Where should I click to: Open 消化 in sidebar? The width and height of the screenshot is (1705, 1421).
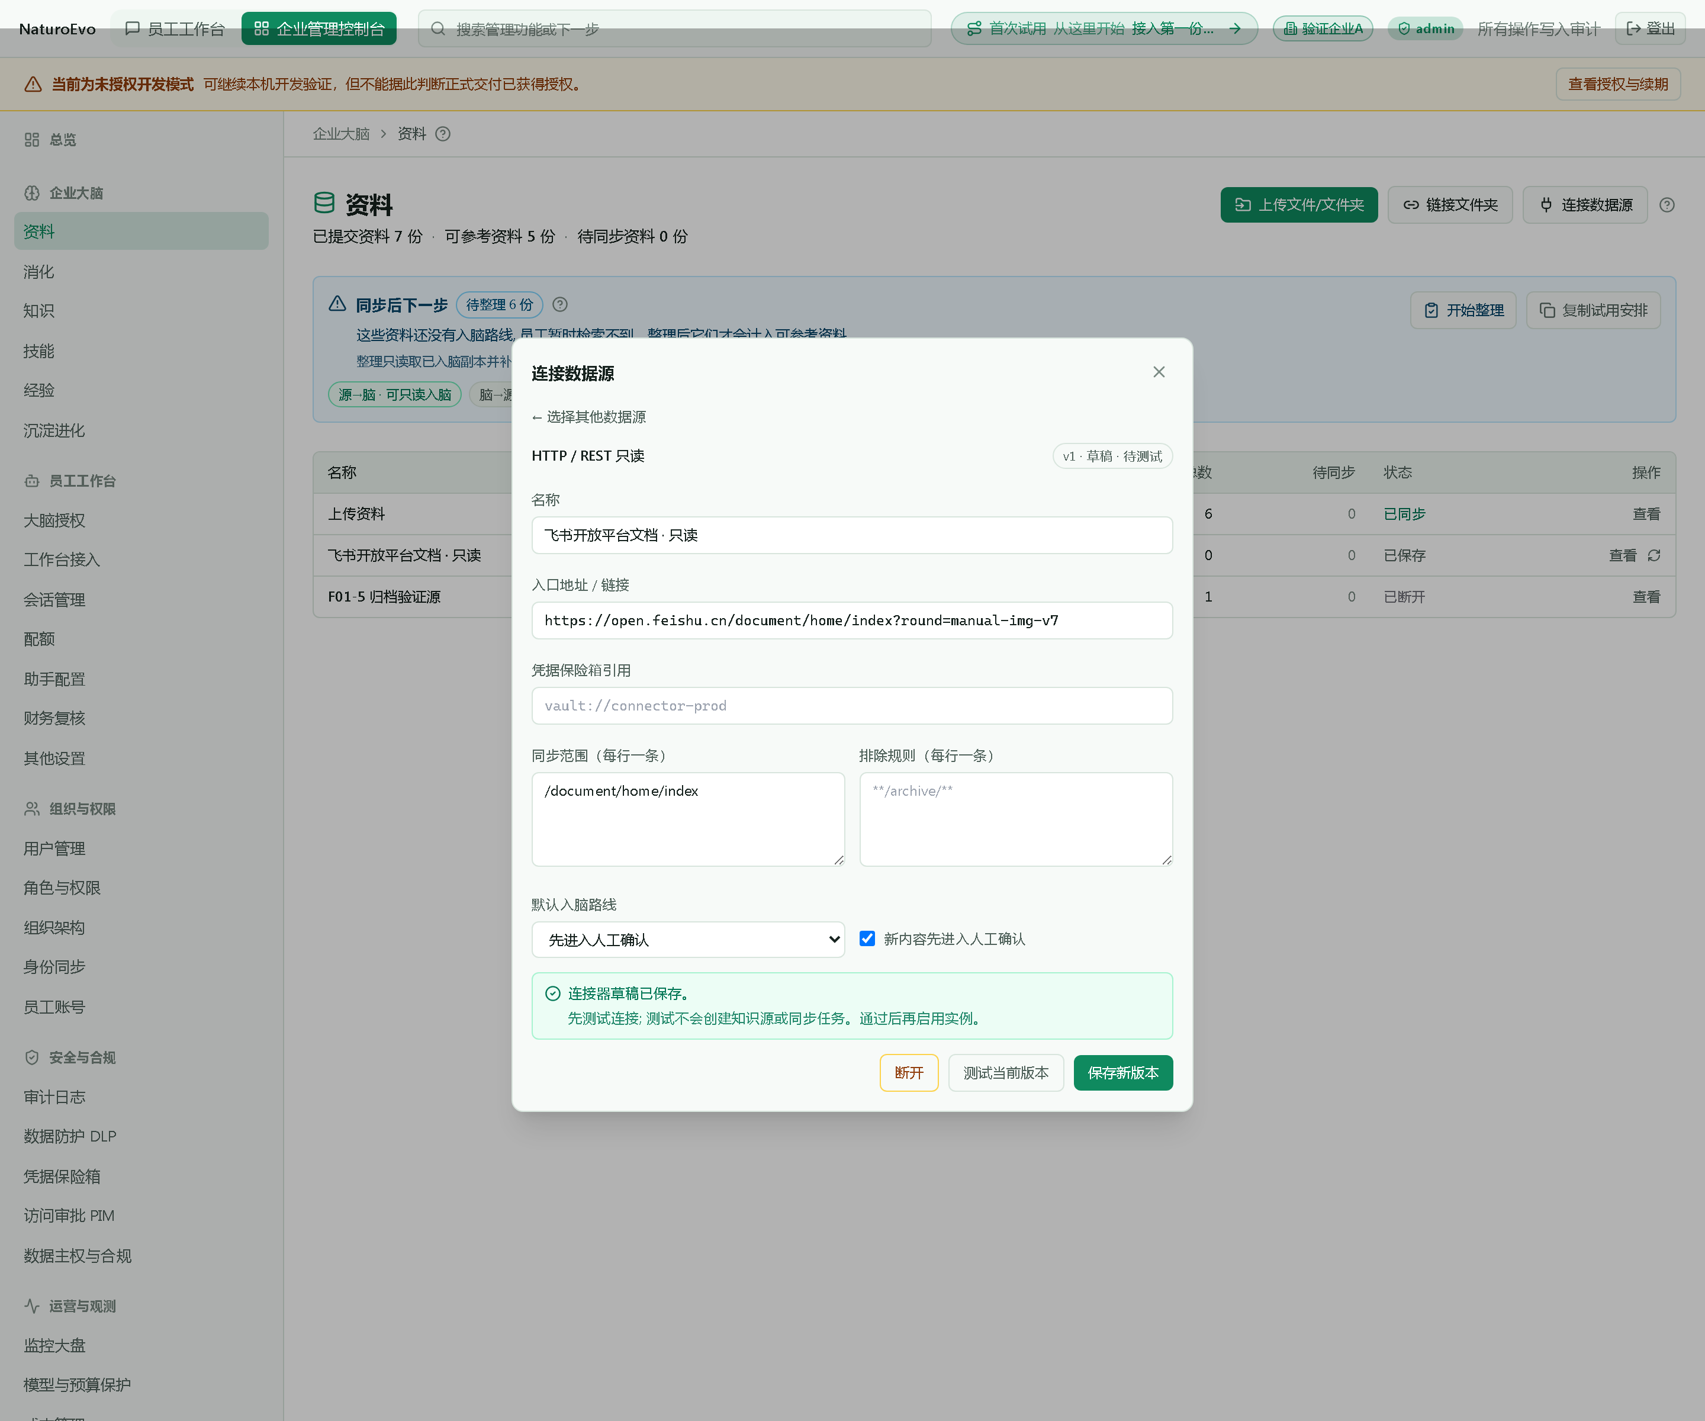tap(39, 272)
